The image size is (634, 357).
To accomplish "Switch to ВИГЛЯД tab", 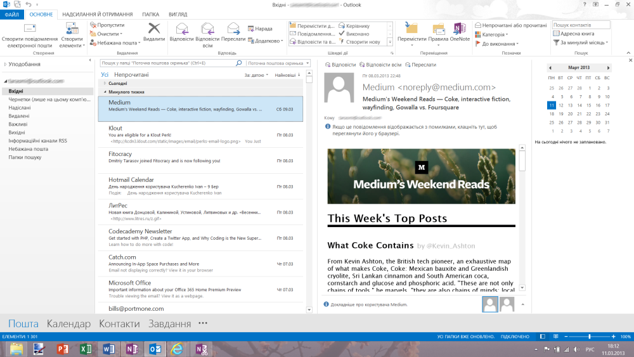I will point(178,14).
